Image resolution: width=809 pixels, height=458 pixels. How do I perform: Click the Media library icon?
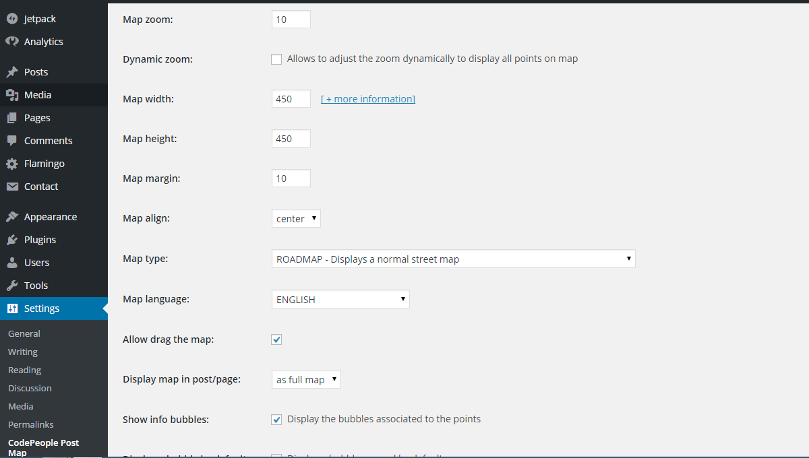point(12,94)
